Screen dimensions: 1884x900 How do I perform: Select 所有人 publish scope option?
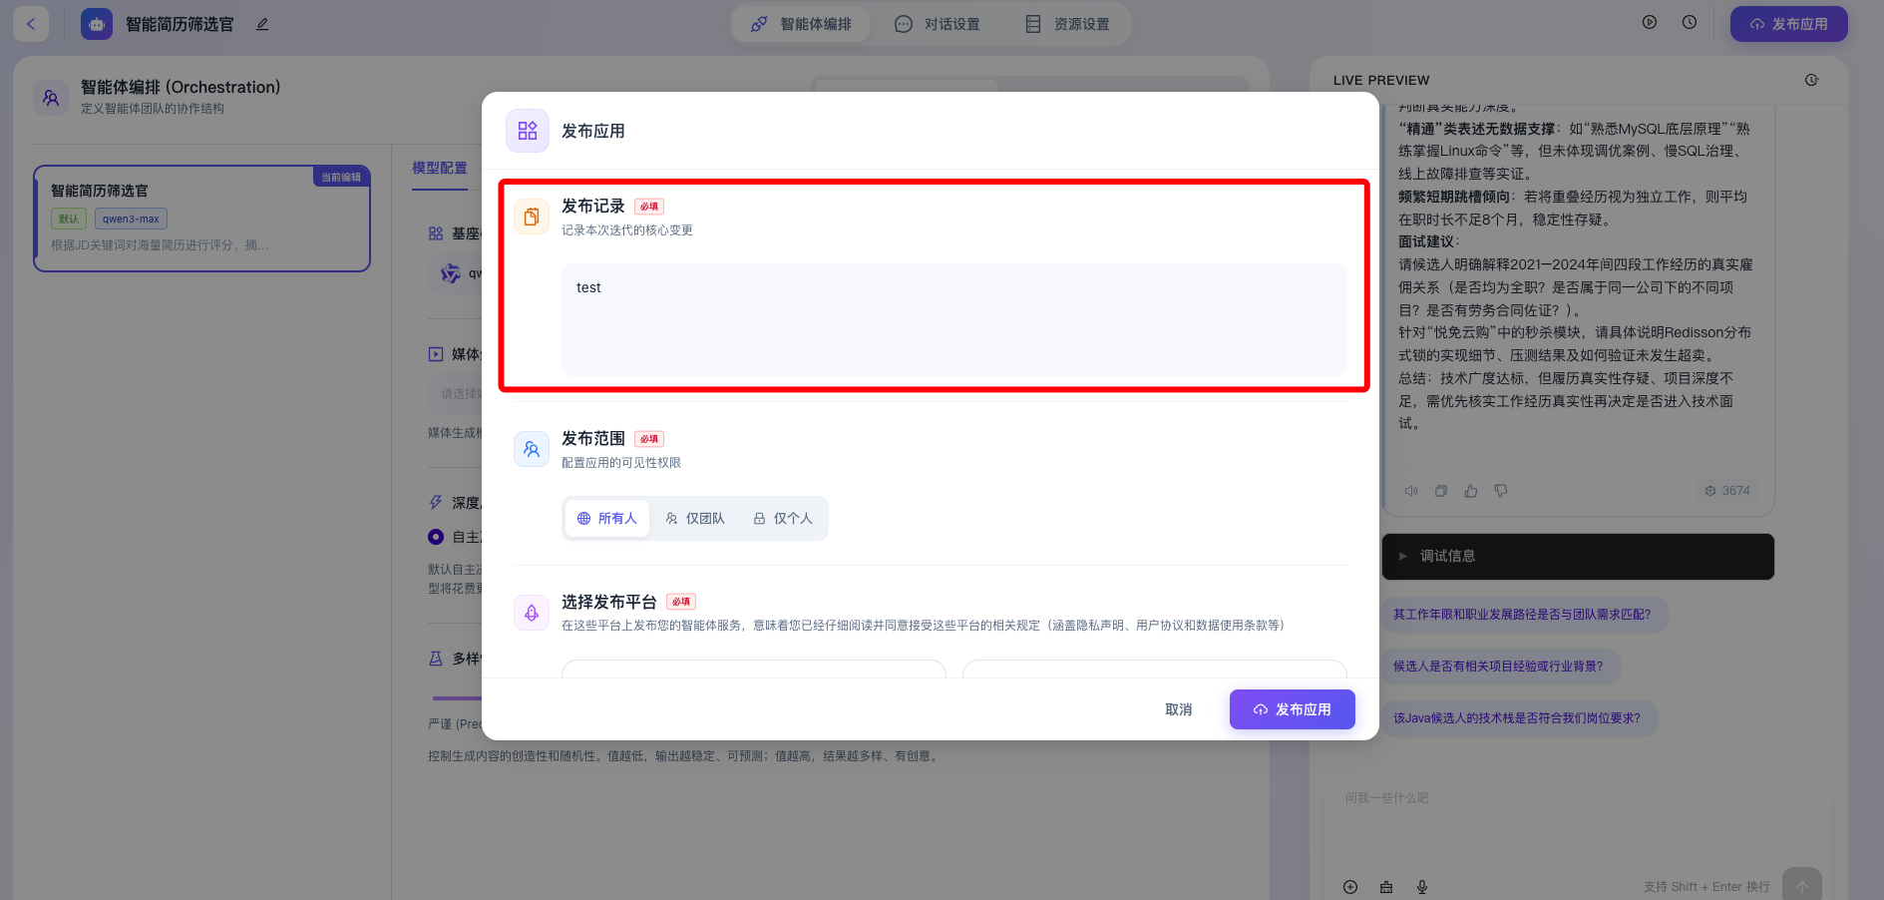(607, 519)
